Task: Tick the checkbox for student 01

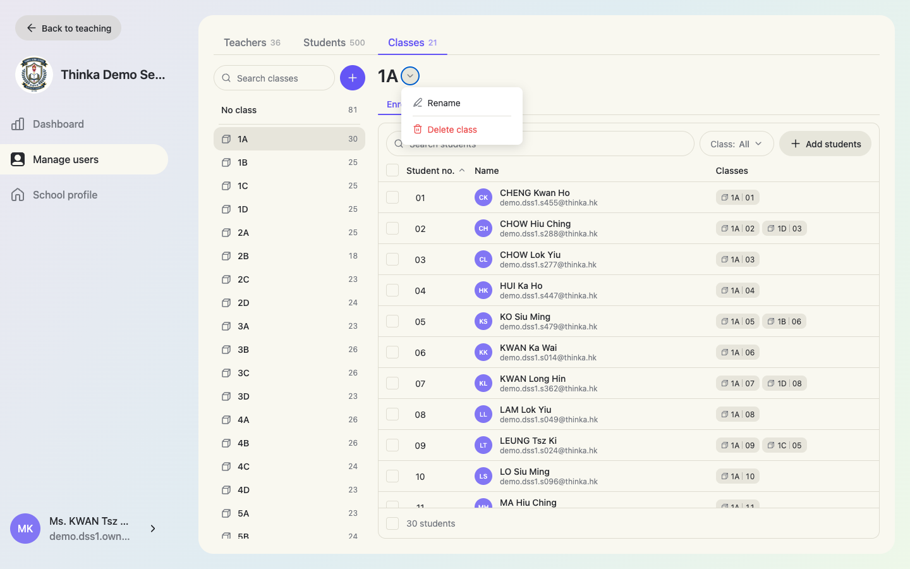Action: (392, 197)
